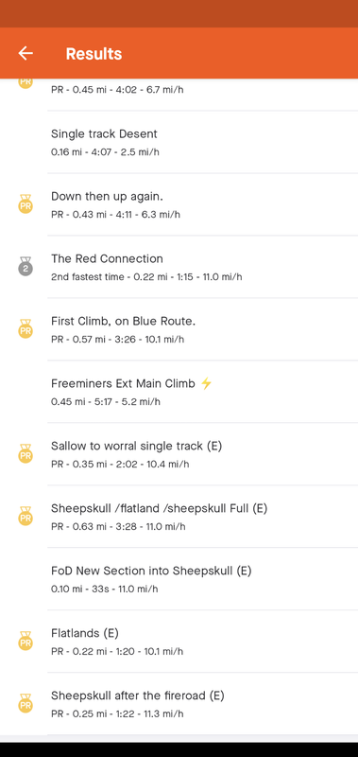358x757 pixels.
Task: Click PR medal icon beside Down then up again
Action: point(26,203)
